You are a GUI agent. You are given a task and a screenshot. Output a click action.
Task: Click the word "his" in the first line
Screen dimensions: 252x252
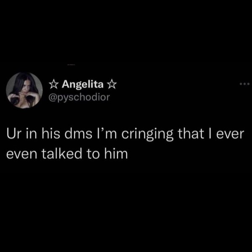click(x=51, y=134)
